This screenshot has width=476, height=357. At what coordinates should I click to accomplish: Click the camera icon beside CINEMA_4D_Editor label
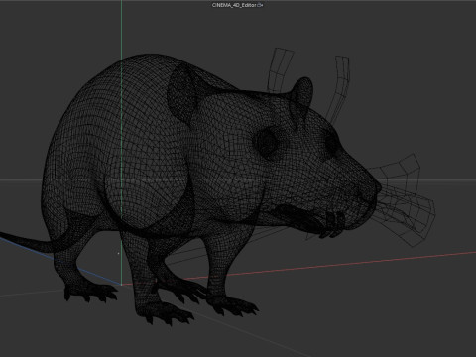pyautogui.click(x=260, y=5)
